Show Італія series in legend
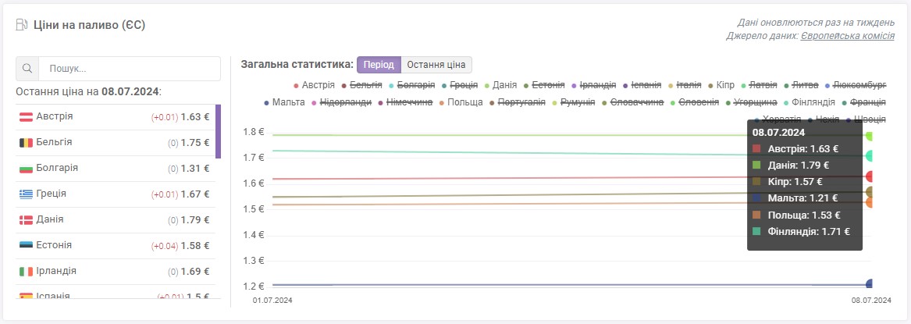Screen dimensions: 911x324 685,85
